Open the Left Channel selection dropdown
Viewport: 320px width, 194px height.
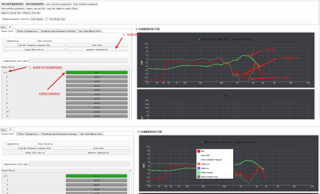tap(39, 19)
